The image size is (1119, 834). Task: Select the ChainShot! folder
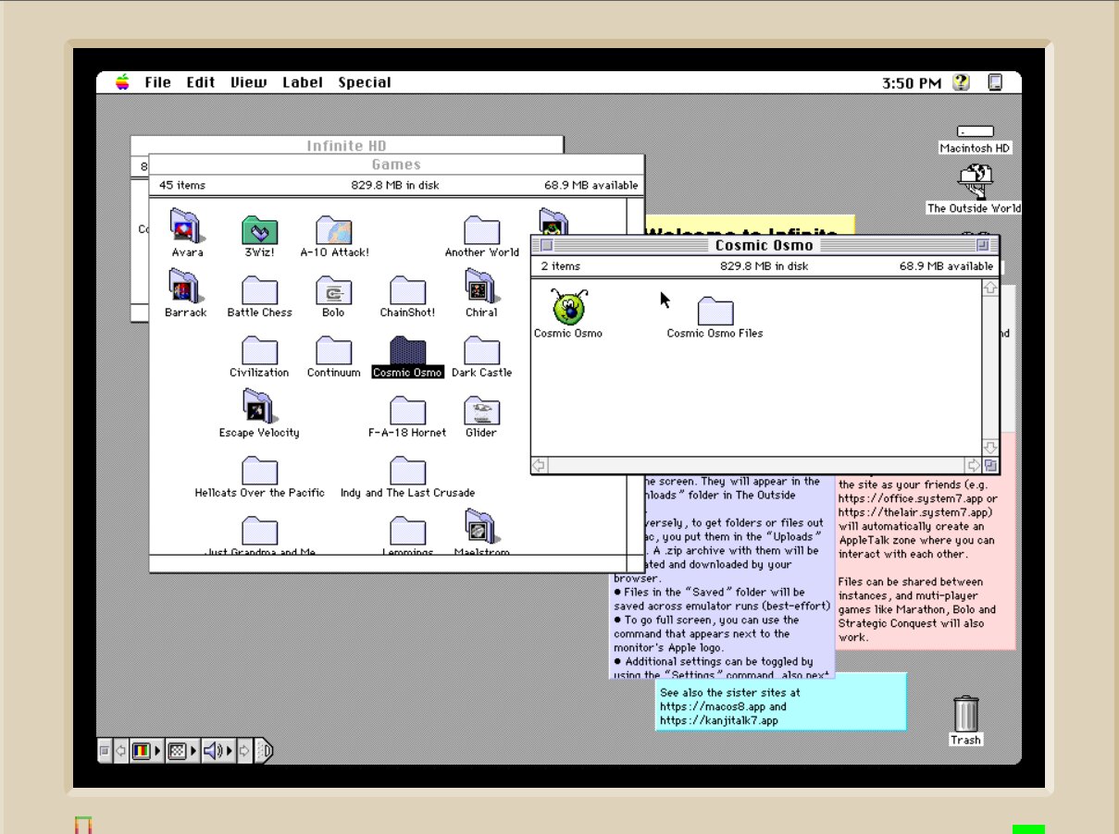click(x=407, y=290)
